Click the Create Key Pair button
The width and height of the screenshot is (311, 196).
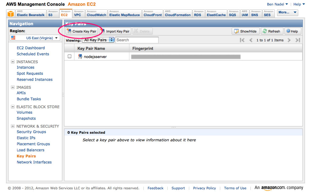82,31
